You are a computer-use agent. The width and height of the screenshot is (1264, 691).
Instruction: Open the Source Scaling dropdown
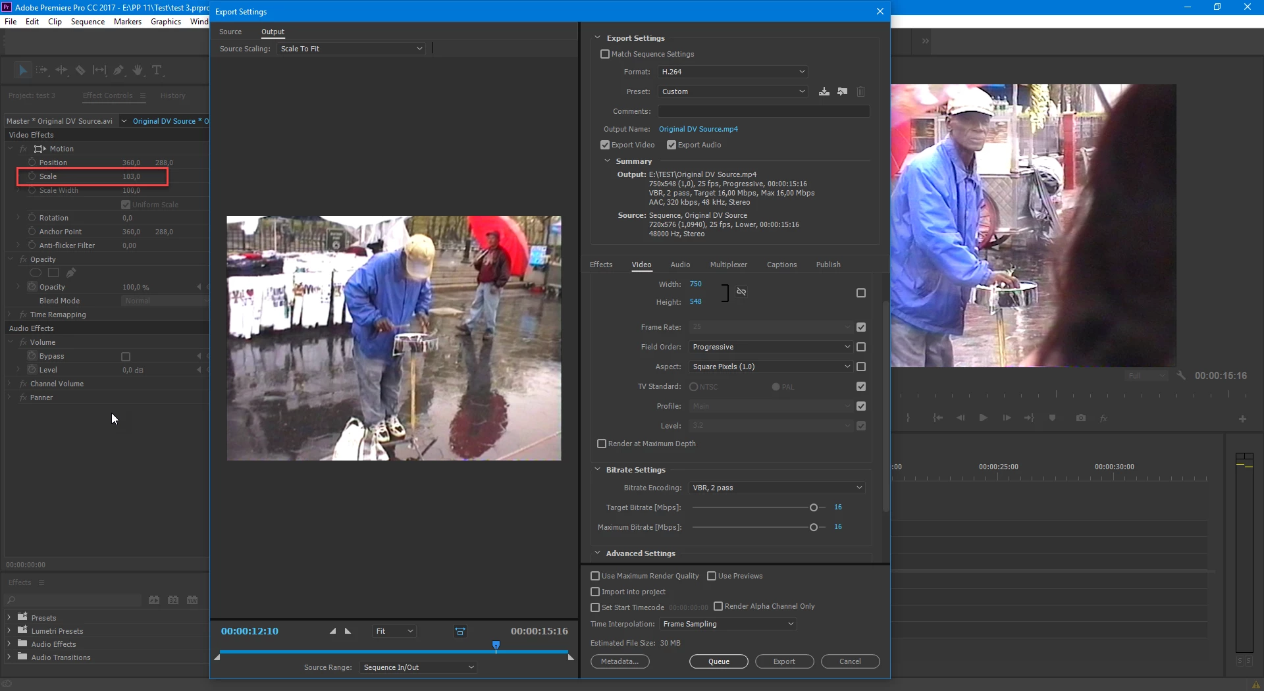(352, 49)
